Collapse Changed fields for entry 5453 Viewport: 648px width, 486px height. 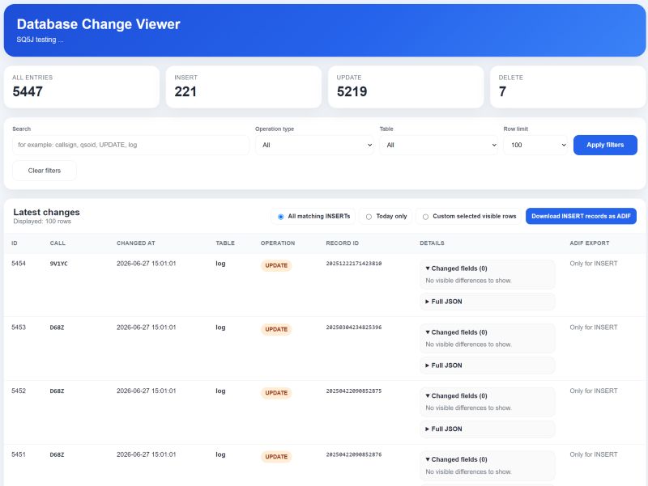coord(456,332)
